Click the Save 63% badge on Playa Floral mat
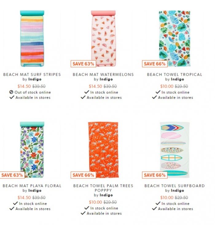Screen dimensions: 215x225 point(12,175)
